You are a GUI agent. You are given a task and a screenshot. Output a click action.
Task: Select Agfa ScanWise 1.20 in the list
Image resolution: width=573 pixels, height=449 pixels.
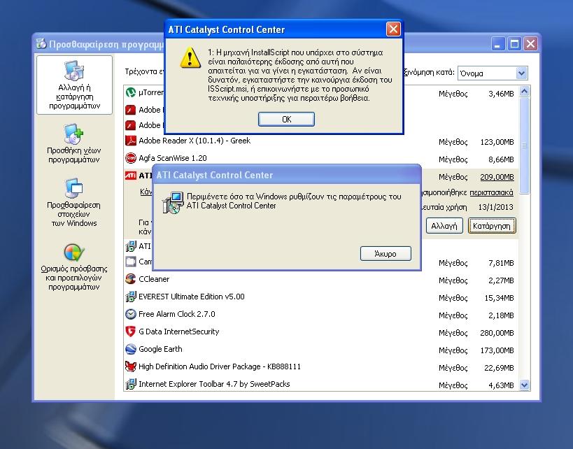click(173, 158)
